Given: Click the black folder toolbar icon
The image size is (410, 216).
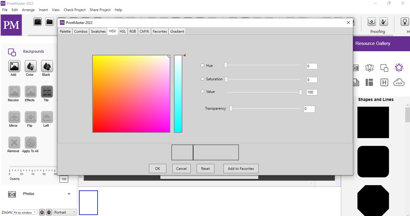Looking at the screenshot, I should coord(49,22).
